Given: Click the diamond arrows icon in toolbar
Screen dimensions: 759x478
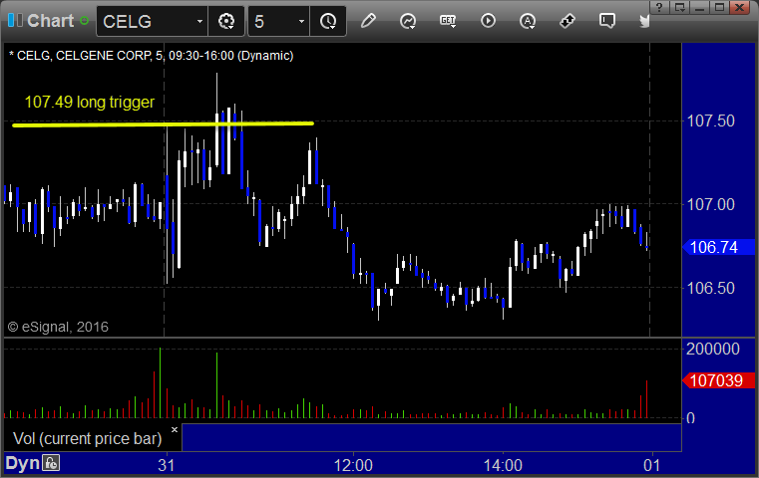Looking at the screenshot, I should [567, 21].
